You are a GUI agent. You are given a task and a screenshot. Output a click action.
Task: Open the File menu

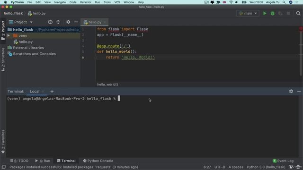click(x=29, y=2)
